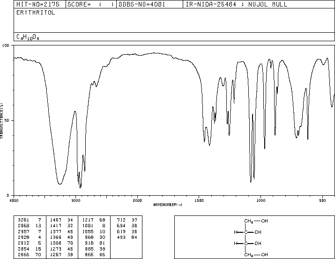The image size is (335, 259).
Task: Select the ERYTHRITOL compound name
Action: (36, 13)
